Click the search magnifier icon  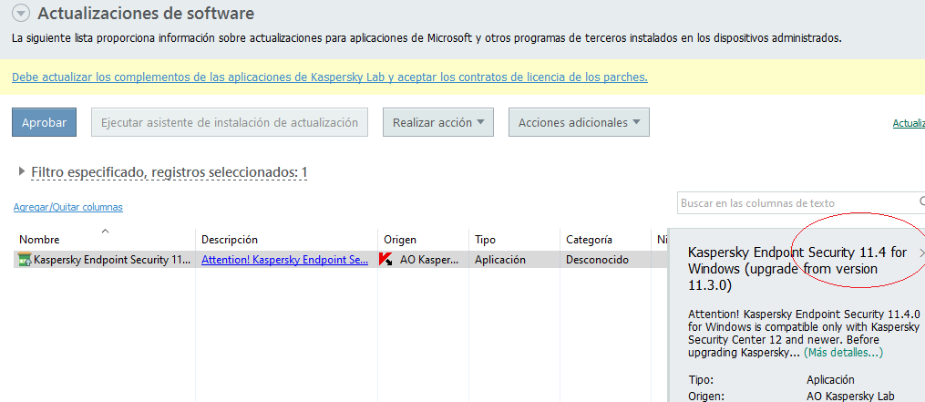[x=922, y=201]
